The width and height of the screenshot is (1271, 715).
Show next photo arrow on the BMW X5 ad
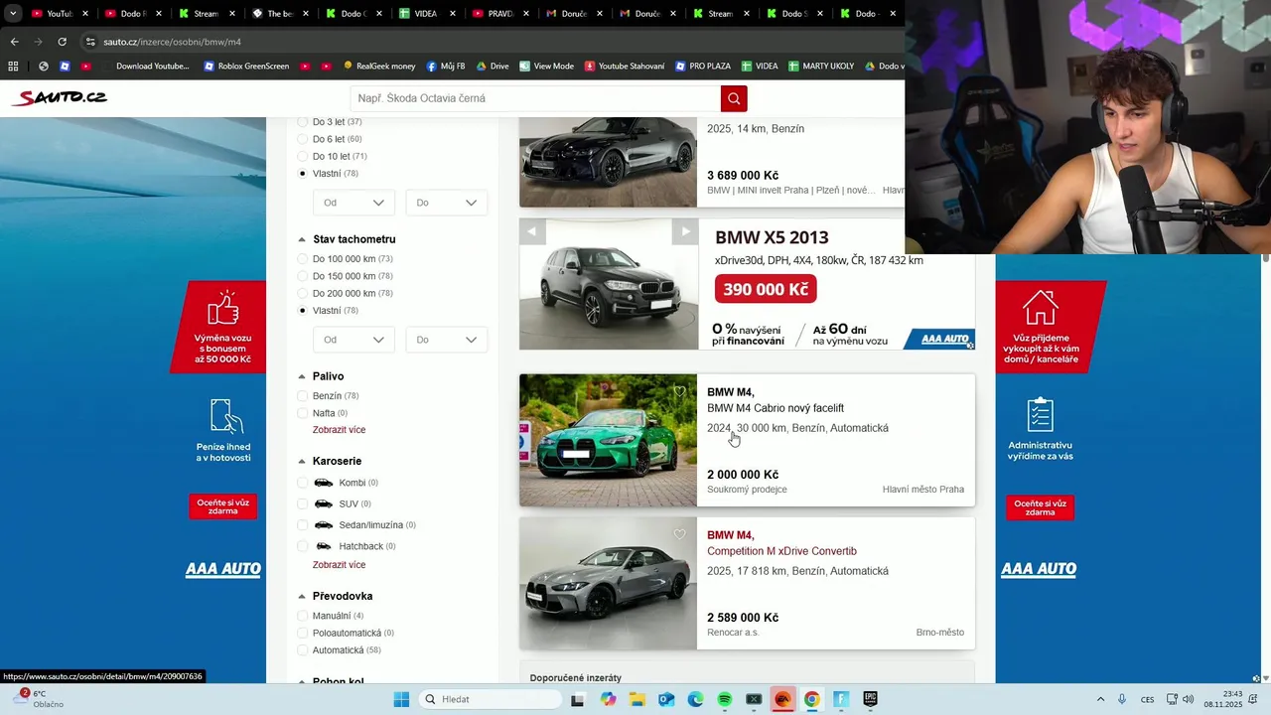coord(685,231)
